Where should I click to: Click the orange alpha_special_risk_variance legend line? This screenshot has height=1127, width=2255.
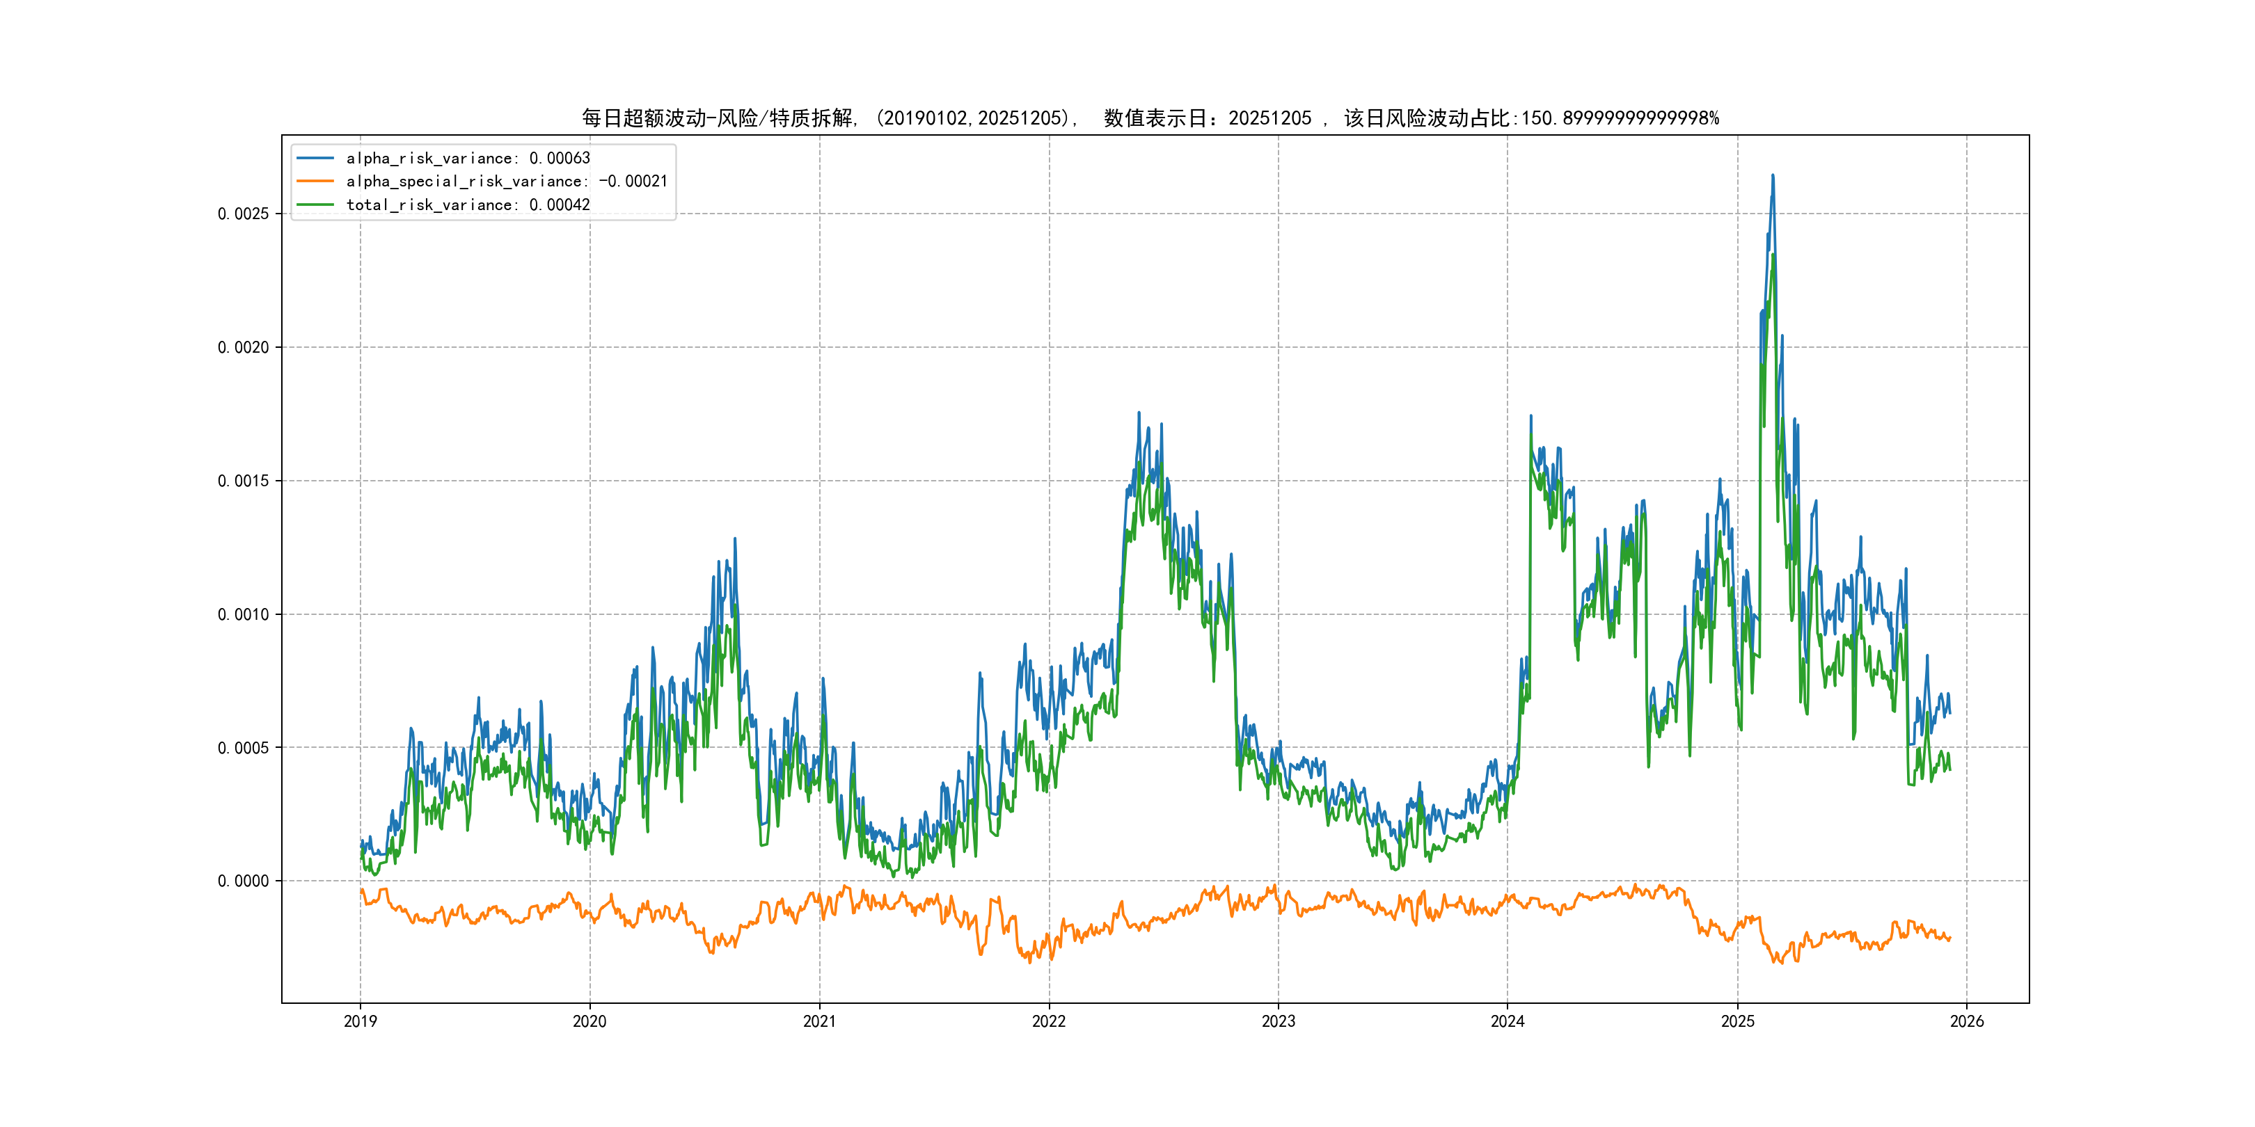point(315,181)
